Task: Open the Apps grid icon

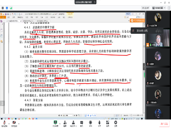Action: pos(108,124)
